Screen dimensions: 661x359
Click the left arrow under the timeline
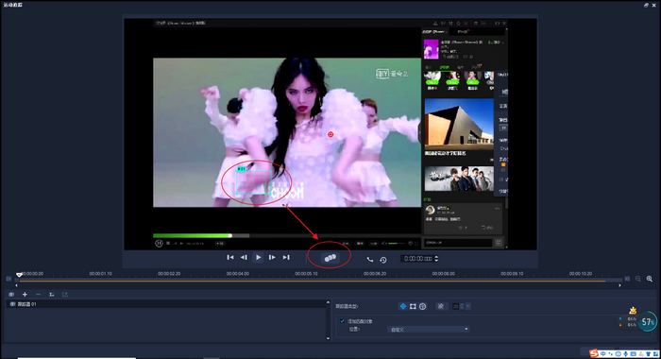(17, 285)
